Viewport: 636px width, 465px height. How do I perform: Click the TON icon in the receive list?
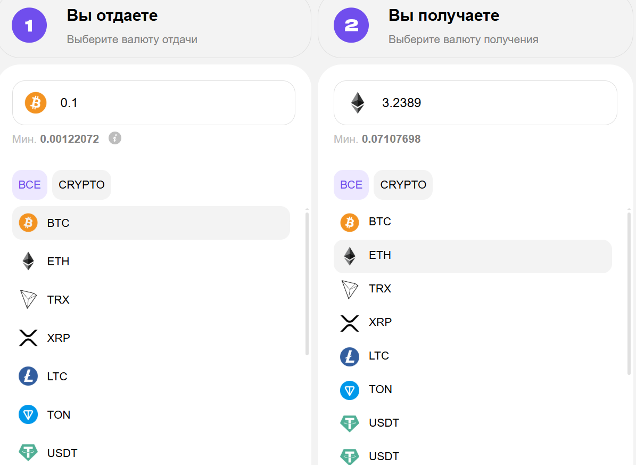(x=350, y=390)
